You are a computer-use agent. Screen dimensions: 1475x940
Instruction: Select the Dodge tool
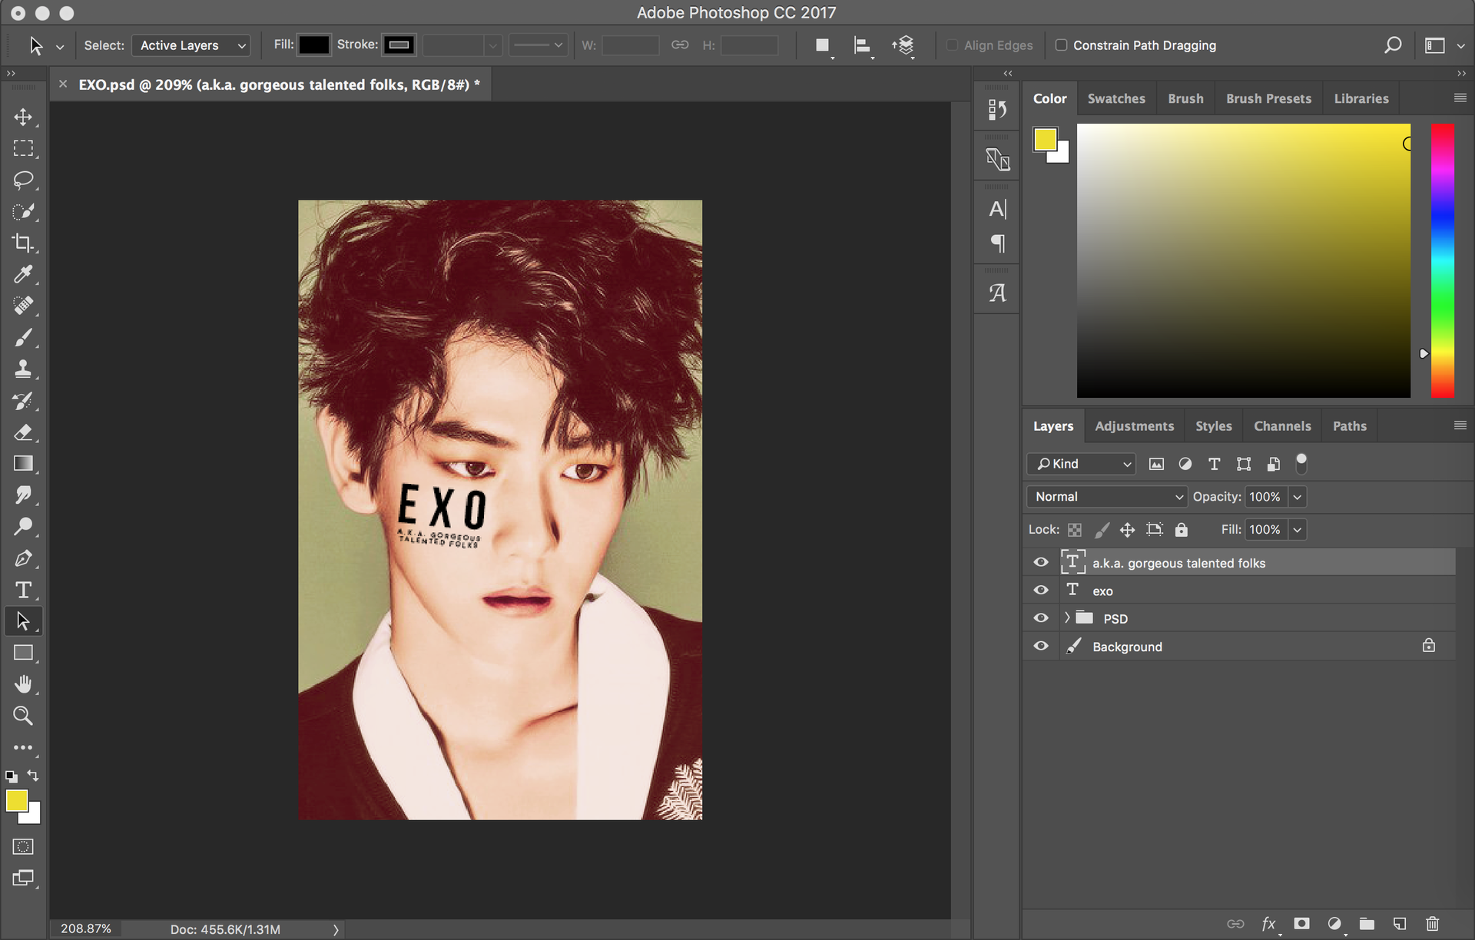tap(23, 526)
